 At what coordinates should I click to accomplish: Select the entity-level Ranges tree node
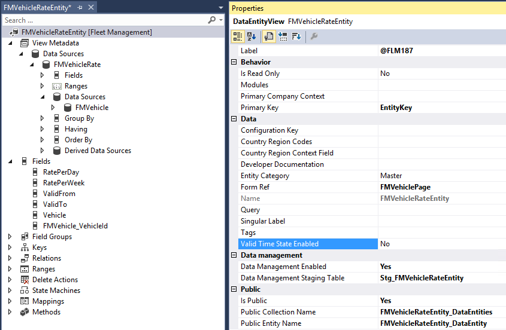point(44,269)
